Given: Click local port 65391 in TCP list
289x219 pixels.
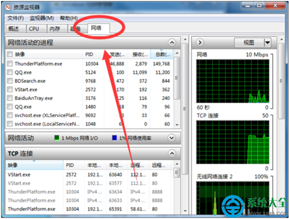Looking at the screenshot, I should coord(115,209).
